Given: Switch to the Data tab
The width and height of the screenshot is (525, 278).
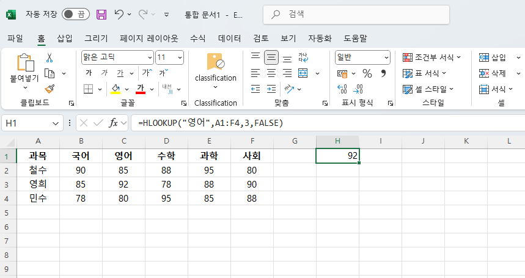Looking at the screenshot, I should tap(229, 38).
